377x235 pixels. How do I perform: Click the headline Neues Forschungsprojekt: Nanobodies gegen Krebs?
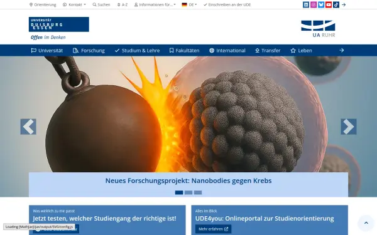click(x=188, y=180)
